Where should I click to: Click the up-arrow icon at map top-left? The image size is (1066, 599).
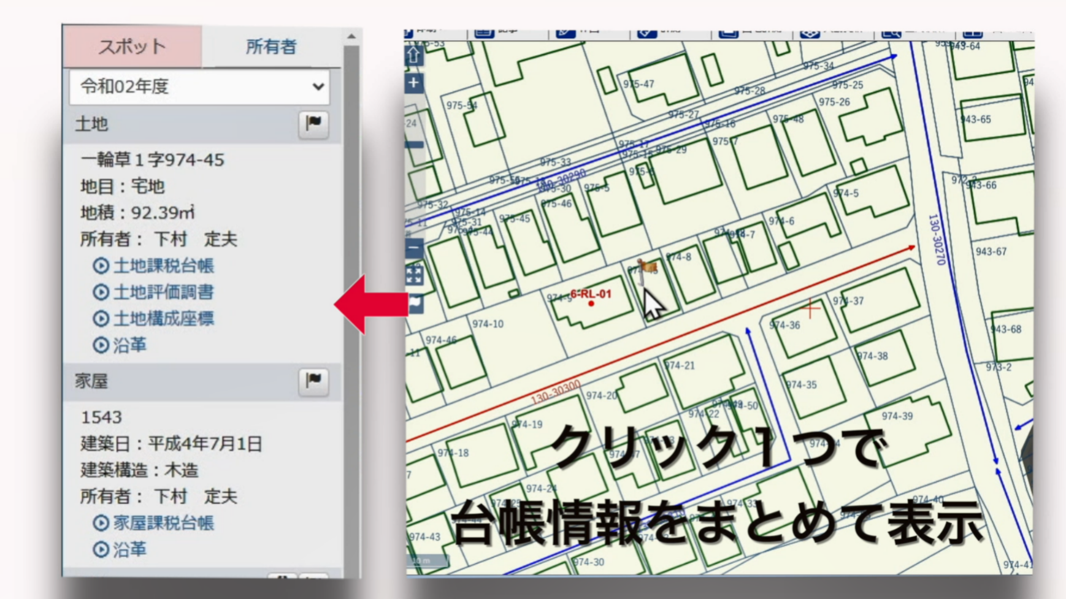pos(414,55)
